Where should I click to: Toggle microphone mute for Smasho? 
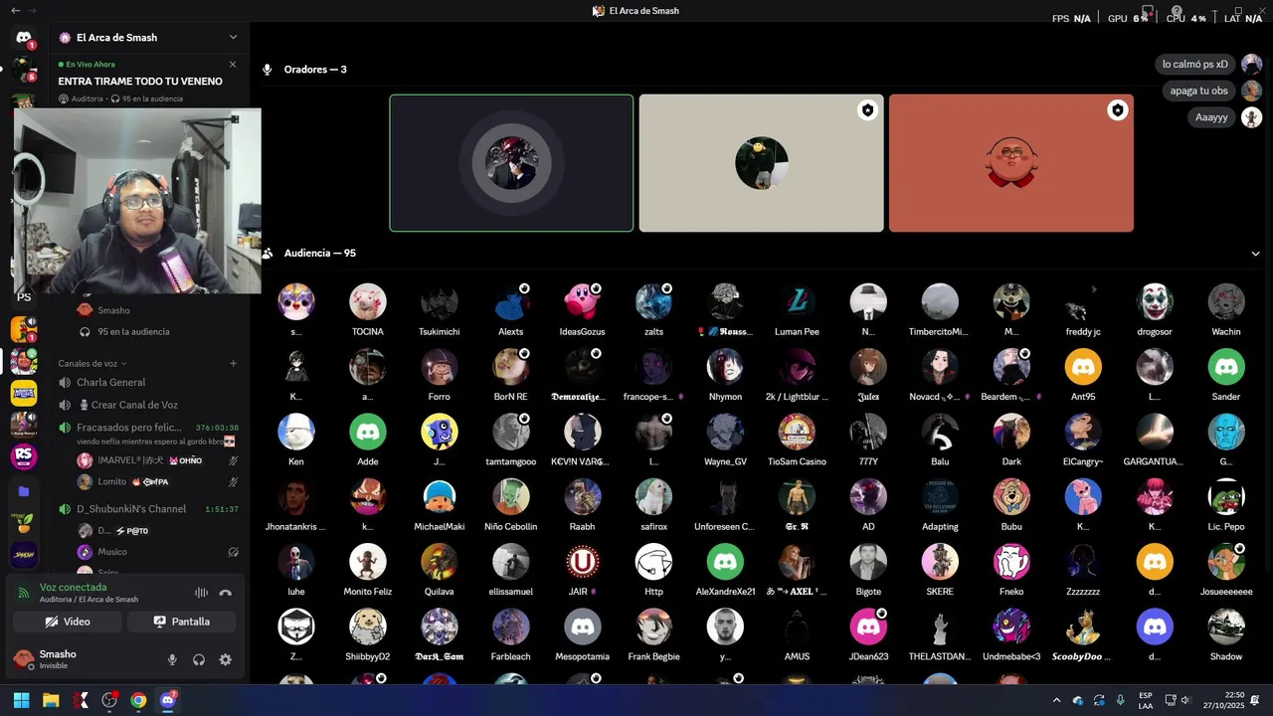[172, 659]
